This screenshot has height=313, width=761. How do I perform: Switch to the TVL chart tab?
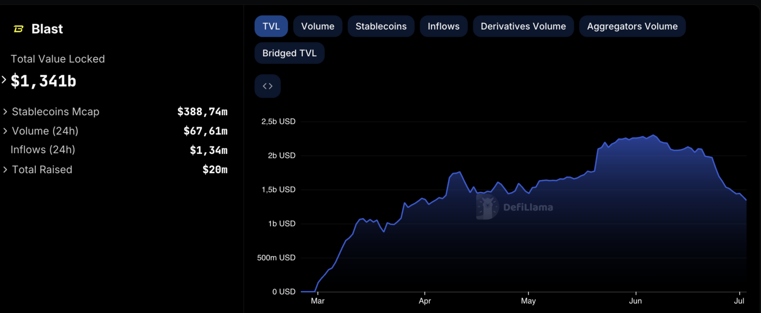click(x=271, y=26)
